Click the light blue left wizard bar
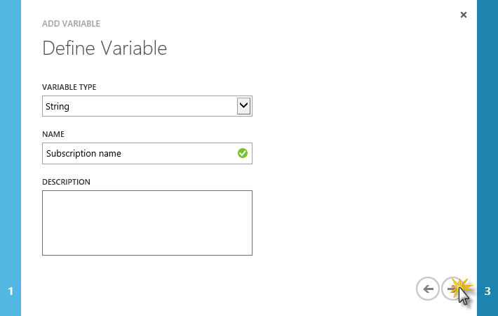This screenshot has height=316, width=498. click(x=11, y=140)
